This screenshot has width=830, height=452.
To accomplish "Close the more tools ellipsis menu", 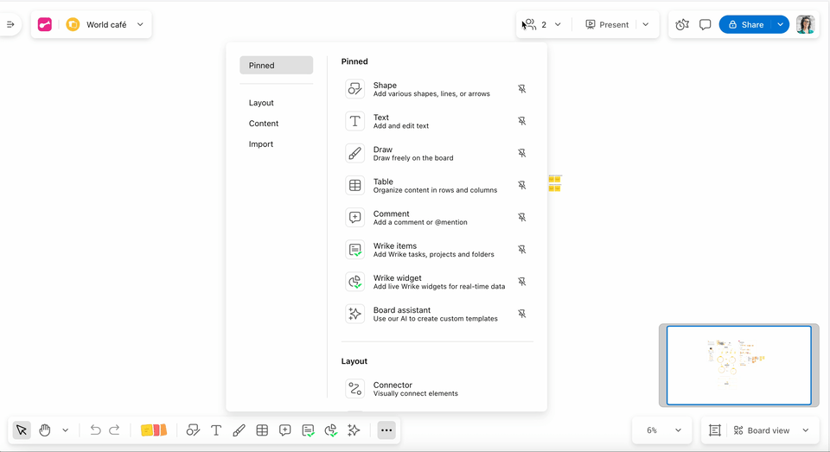I will (x=386, y=430).
